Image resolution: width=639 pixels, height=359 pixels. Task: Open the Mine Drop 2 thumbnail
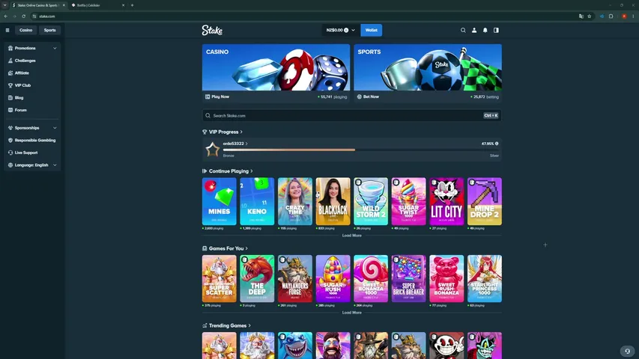[x=485, y=201]
